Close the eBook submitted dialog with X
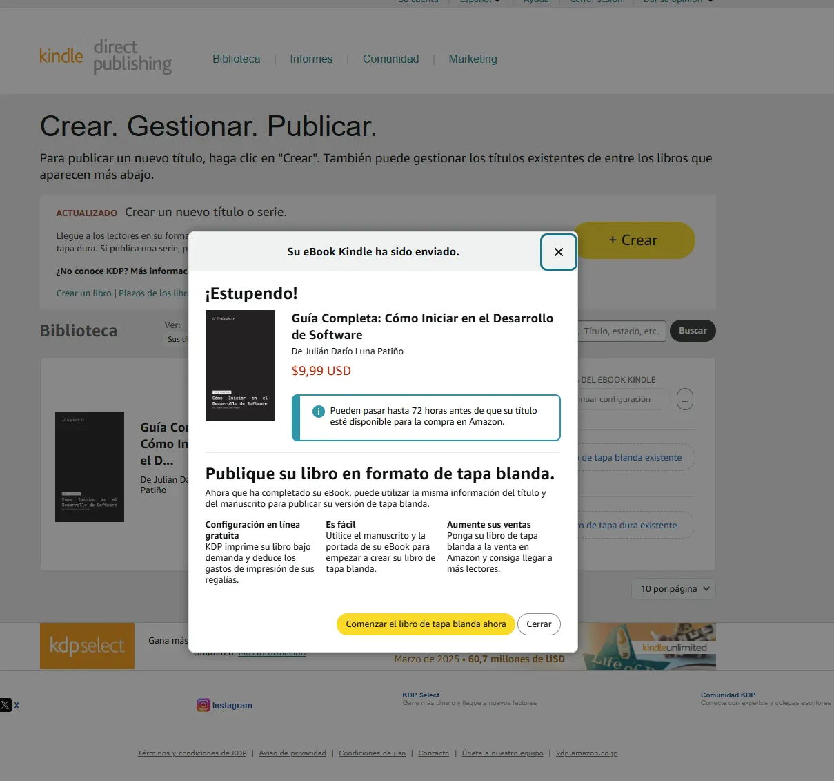The width and height of the screenshot is (834, 781). tap(558, 252)
